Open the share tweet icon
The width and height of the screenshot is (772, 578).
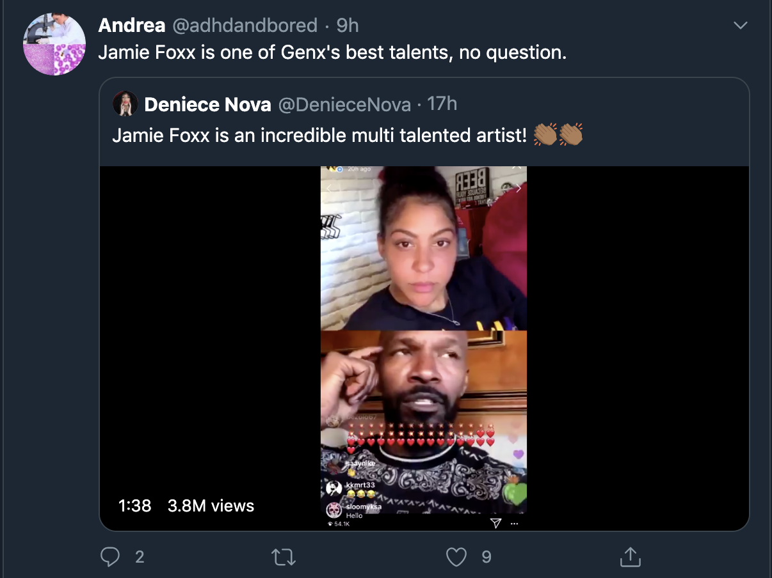pos(631,557)
